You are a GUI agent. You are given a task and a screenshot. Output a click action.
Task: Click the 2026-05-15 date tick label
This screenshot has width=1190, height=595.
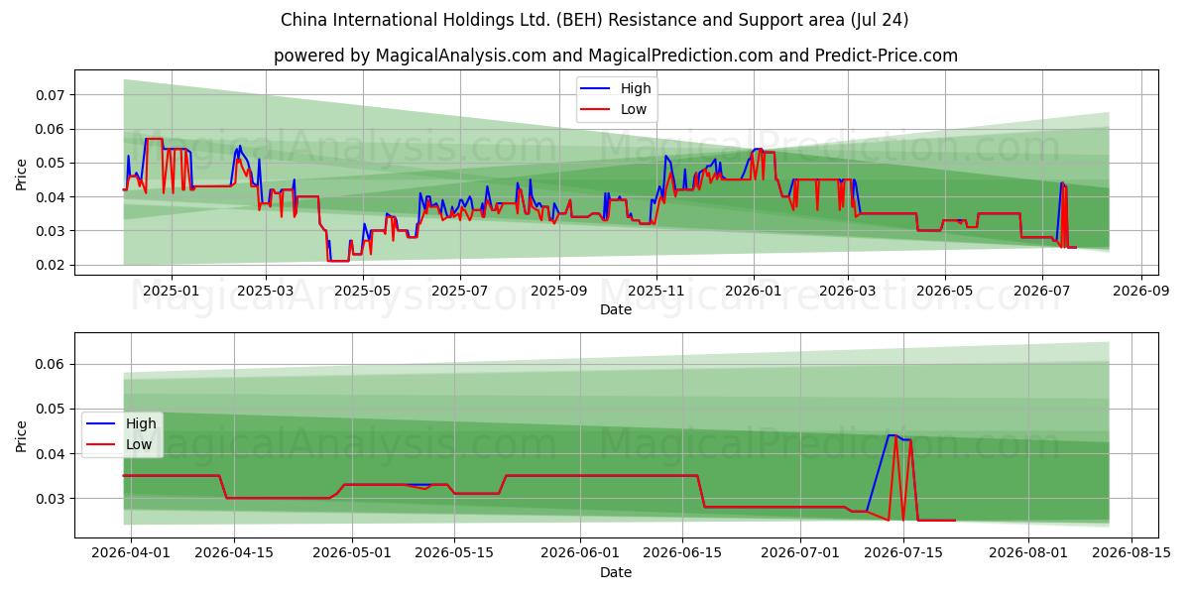click(455, 554)
